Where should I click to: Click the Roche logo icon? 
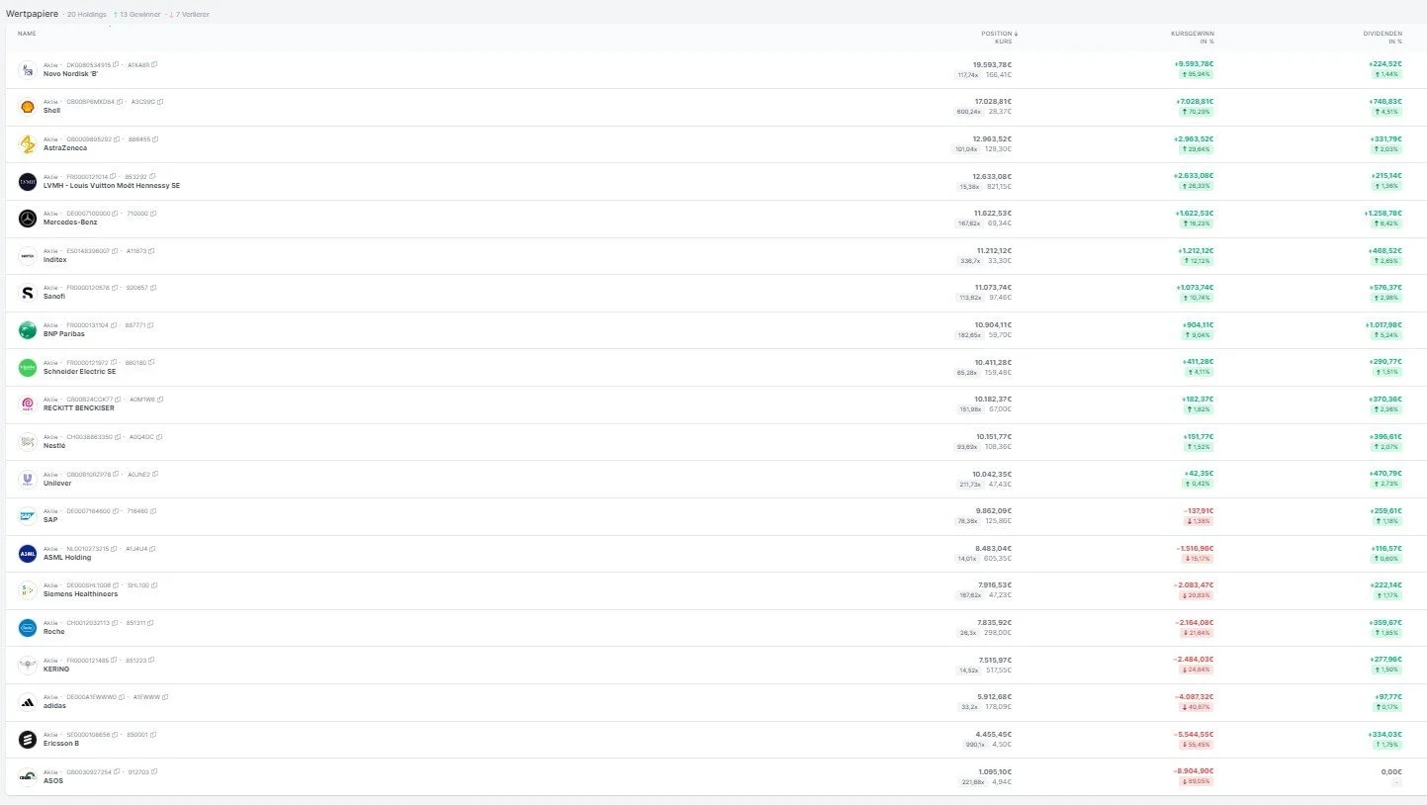click(28, 628)
